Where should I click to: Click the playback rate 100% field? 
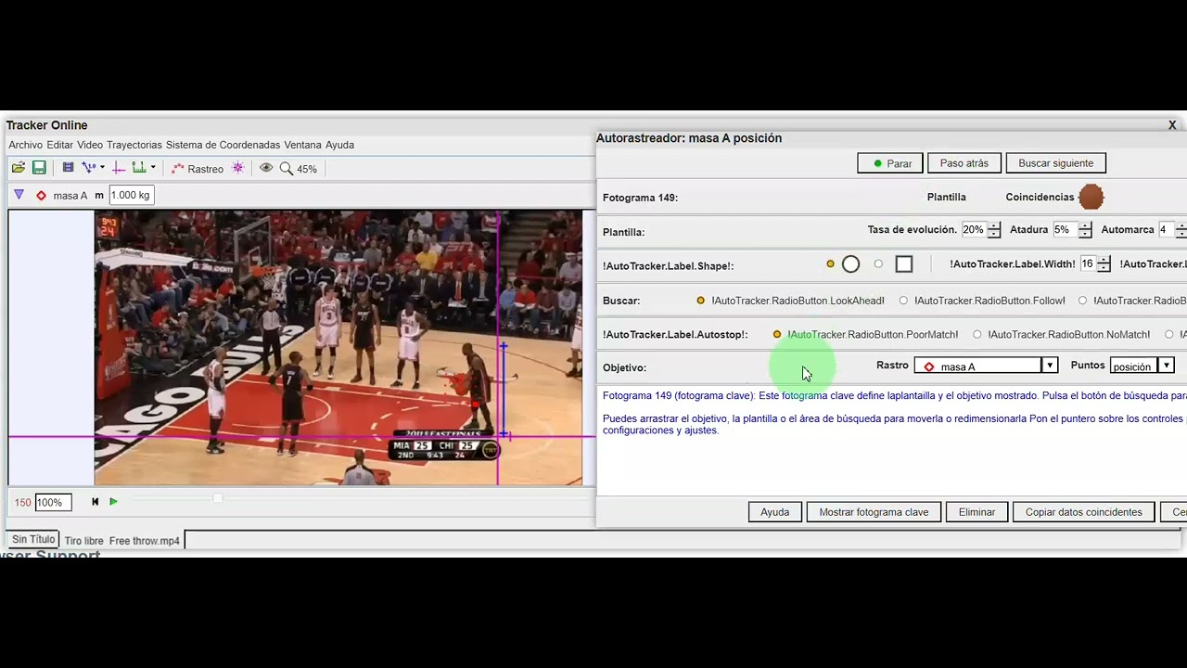pos(53,502)
